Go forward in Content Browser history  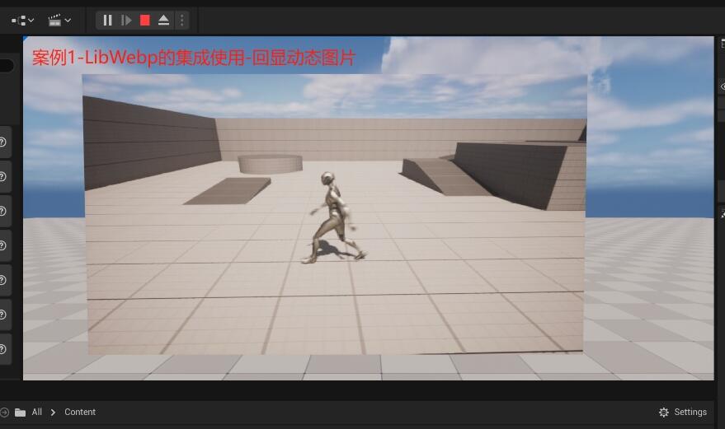pyautogui.click(x=4, y=412)
